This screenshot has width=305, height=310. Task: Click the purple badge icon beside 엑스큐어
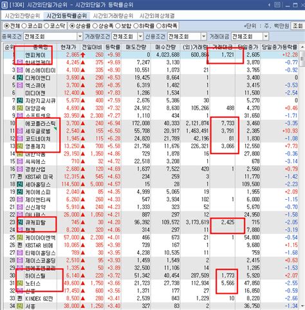20,85
